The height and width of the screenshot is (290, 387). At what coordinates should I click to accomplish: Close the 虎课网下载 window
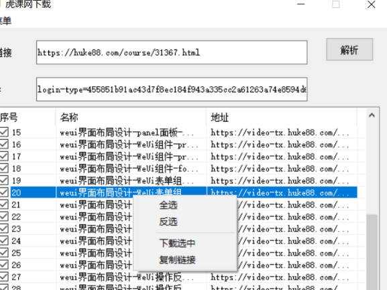[371, 4]
